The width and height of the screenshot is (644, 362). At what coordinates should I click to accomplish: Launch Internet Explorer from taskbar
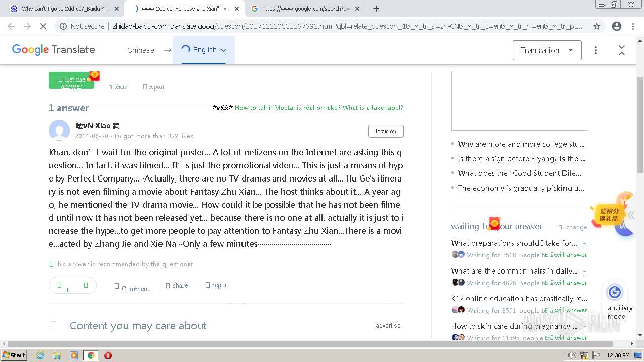pos(40,355)
